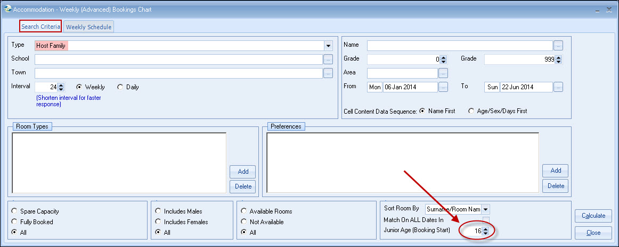Expand the Type dropdown showing Host Family
The image size is (619, 247).
328,46
